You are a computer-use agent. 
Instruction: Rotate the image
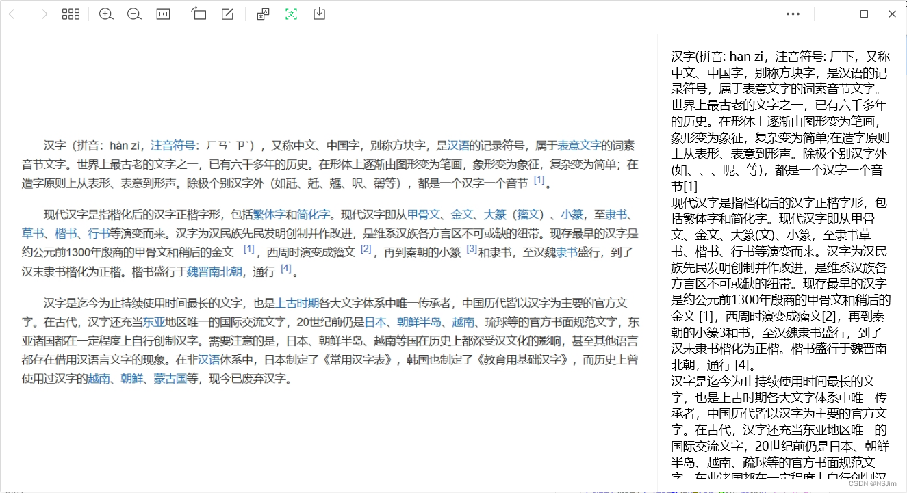(x=199, y=14)
